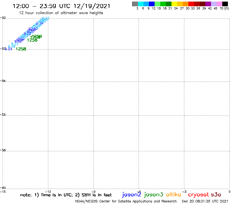Click the -12 longitude axis label
The width and height of the screenshot is (232, 204).
point(48,192)
